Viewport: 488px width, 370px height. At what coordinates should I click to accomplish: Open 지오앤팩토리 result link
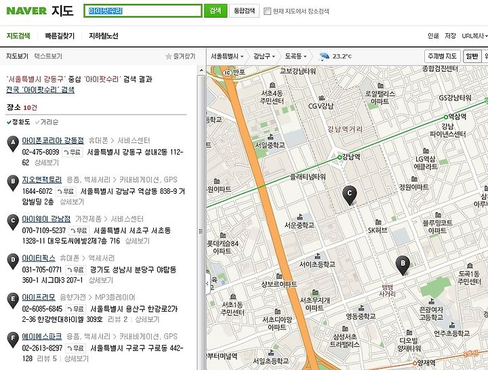(x=42, y=180)
